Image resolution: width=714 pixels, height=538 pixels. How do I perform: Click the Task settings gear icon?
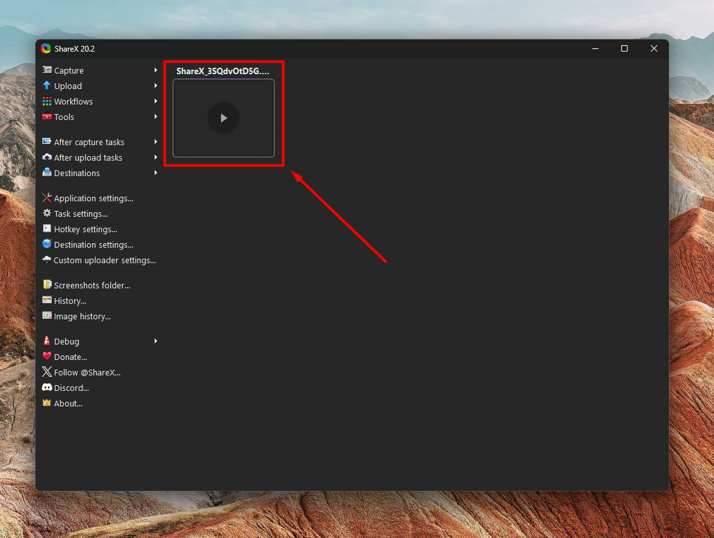click(47, 214)
